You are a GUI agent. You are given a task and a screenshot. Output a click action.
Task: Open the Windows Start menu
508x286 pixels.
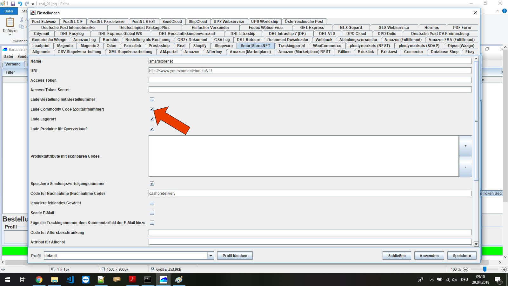(x=8, y=280)
